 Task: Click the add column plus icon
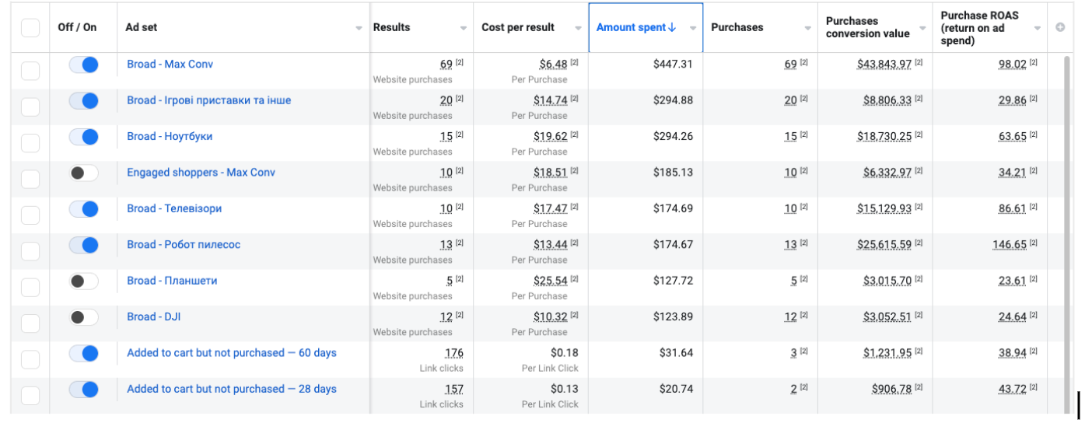1059,27
